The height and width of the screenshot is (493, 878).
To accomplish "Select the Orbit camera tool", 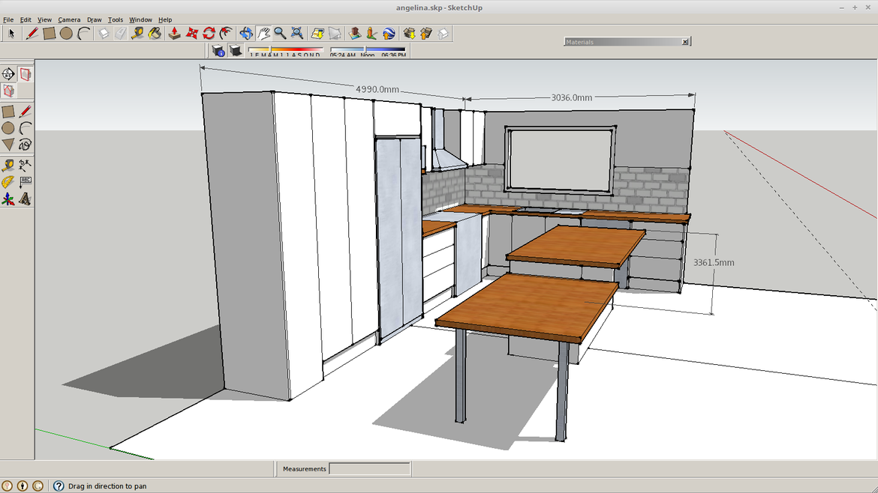I will [x=245, y=33].
